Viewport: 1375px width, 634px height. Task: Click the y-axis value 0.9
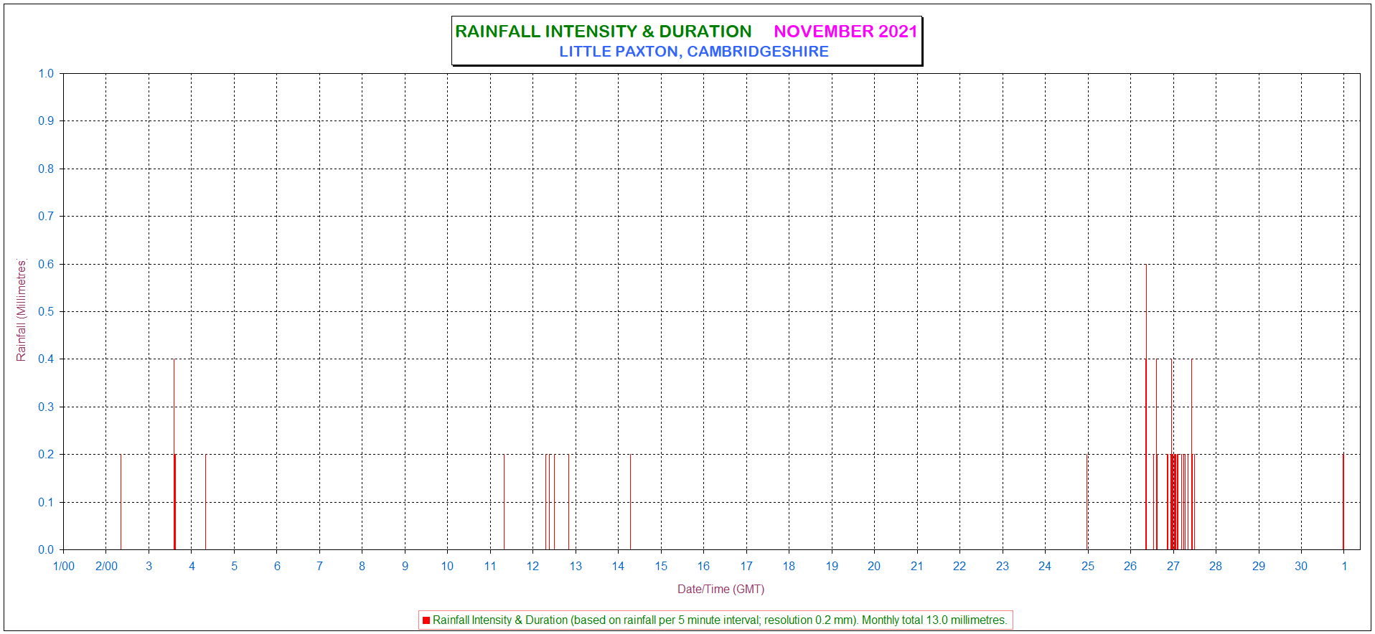(x=46, y=121)
